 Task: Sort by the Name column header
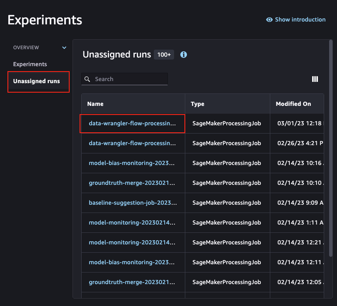[x=95, y=104]
